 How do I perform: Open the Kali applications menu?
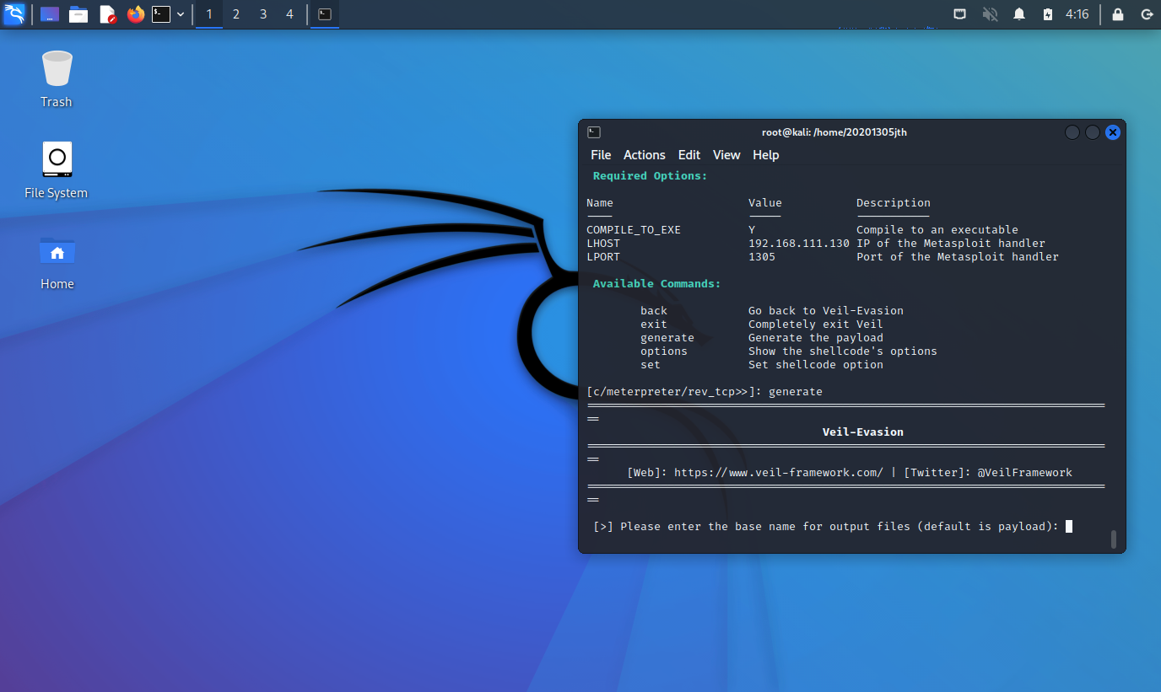[x=14, y=14]
